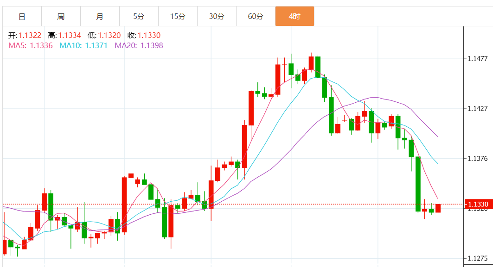The height and width of the screenshot is (267, 493).
Task: Click the rightmost red candlestick
Action: click(438, 208)
